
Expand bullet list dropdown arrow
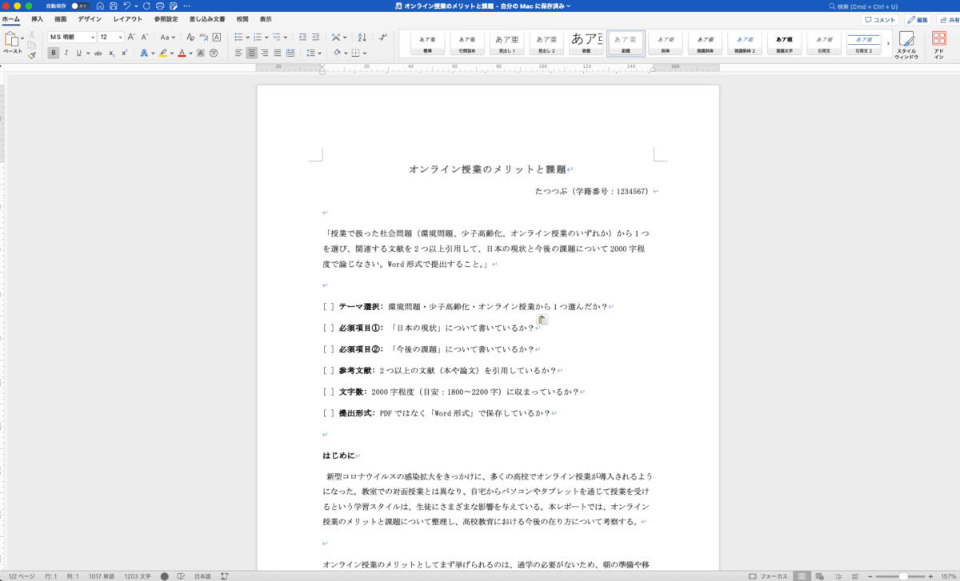248,37
